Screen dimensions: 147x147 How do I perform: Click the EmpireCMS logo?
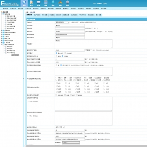10,4
